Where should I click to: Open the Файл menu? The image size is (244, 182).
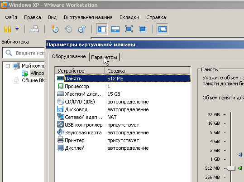click(x=11, y=17)
